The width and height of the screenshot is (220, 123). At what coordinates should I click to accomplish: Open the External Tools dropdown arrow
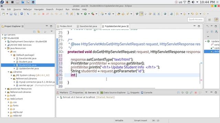point(96,14)
